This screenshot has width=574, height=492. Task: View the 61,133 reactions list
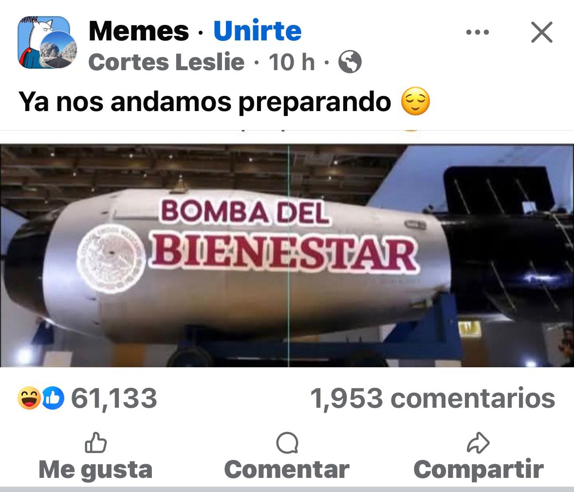pos(114,398)
